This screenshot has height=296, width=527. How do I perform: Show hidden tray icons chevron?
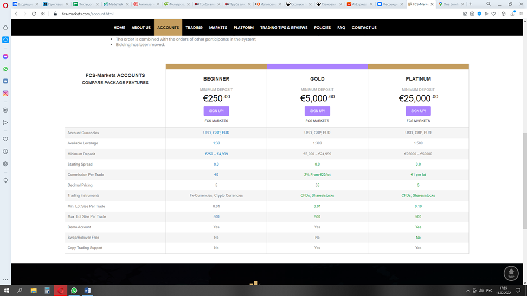coord(467,290)
